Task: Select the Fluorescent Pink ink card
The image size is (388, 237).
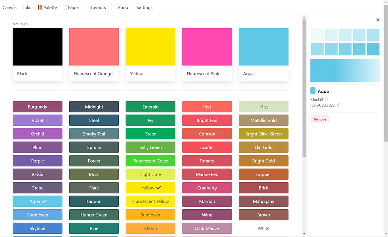Action: [x=207, y=54]
